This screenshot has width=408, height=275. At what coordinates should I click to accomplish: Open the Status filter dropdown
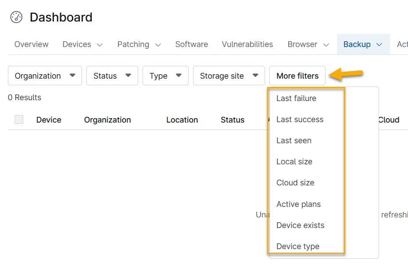112,76
